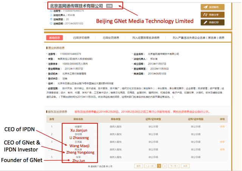
Task: Switch to the 行政许可信息 tab
Action: point(81,38)
